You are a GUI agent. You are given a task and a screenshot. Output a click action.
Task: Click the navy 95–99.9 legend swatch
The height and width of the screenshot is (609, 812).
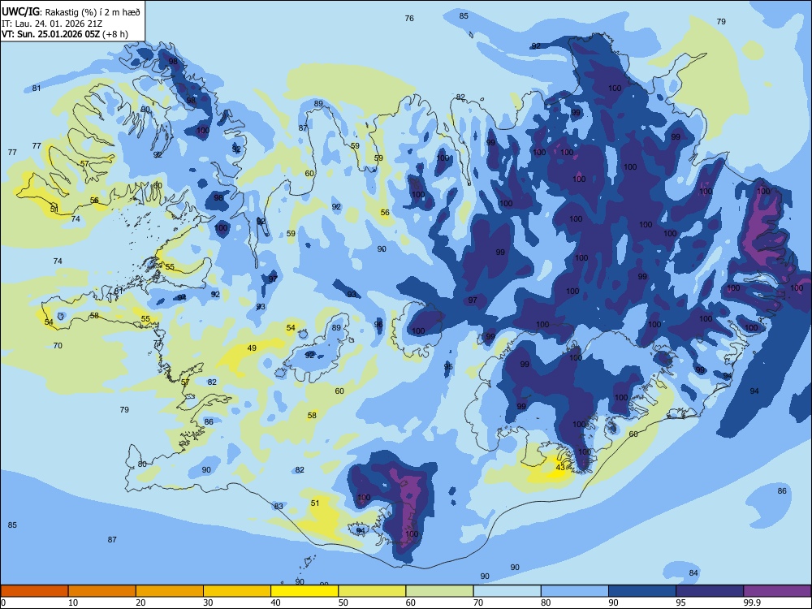(710, 591)
